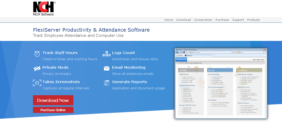Image resolution: width=282 pixels, height=123 pixels.
Task: Click the Takes Screenshots heading
Action: (61, 82)
